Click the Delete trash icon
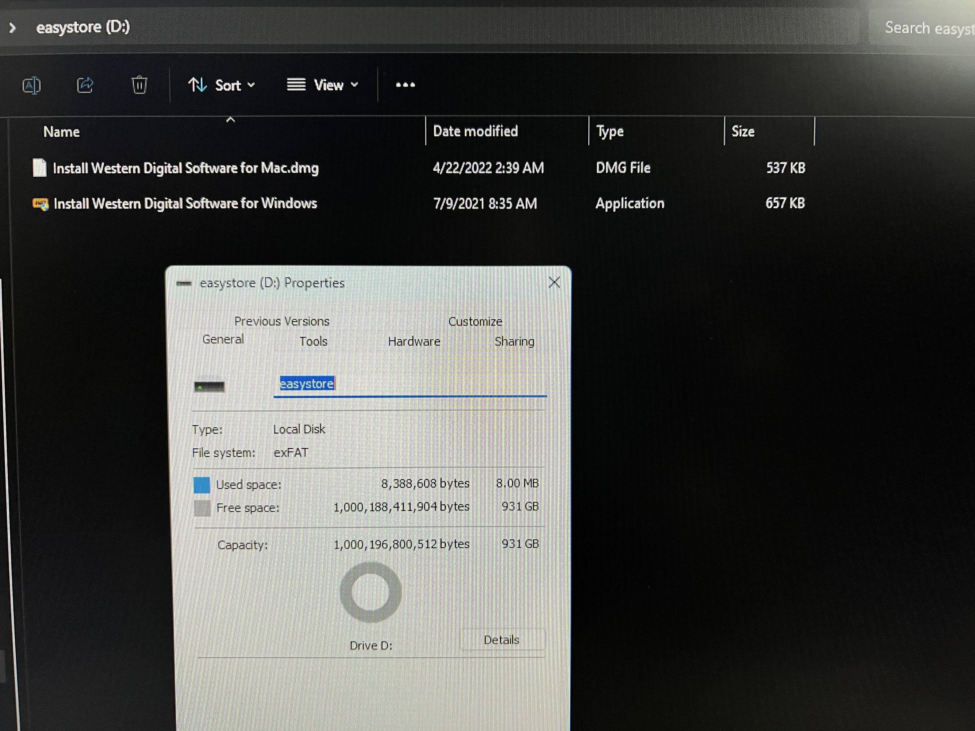Image resolution: width=975 pixels, height=731 pixels. [139, 85]
